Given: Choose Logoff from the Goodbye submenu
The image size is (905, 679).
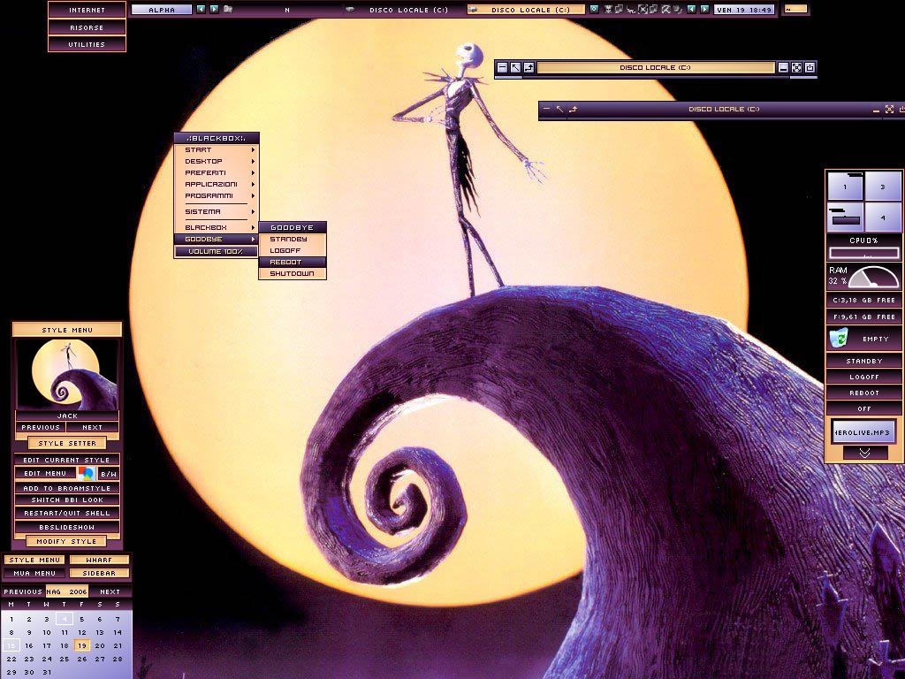Looking at the screenshot, I should 293,250.
